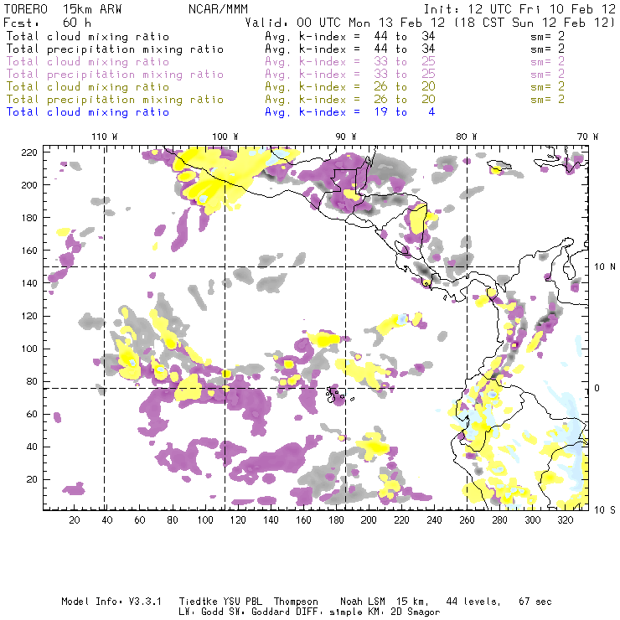Click the '70 W' longitude label
The width and height of the screenshot is (620, 620).
coord(587,137)
